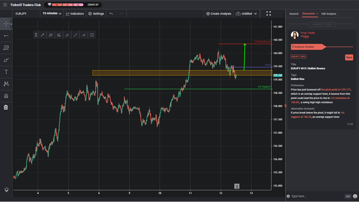
Task: Click the trash delete drawings icon
Action: [x=6, y=107]
